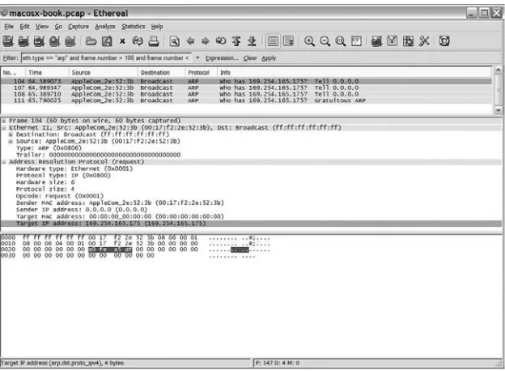
Task: Reset zoom to normal size
Action: (341, 41)
